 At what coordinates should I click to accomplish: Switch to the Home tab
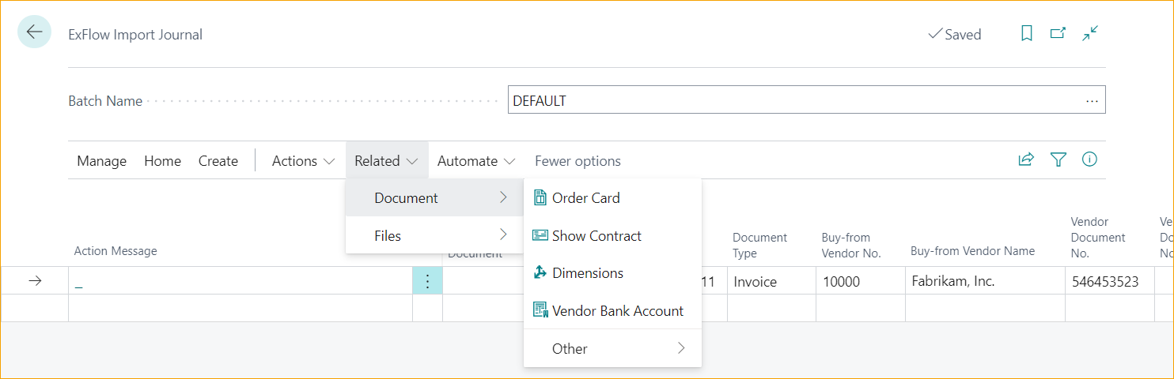click(x=162, y=161)
